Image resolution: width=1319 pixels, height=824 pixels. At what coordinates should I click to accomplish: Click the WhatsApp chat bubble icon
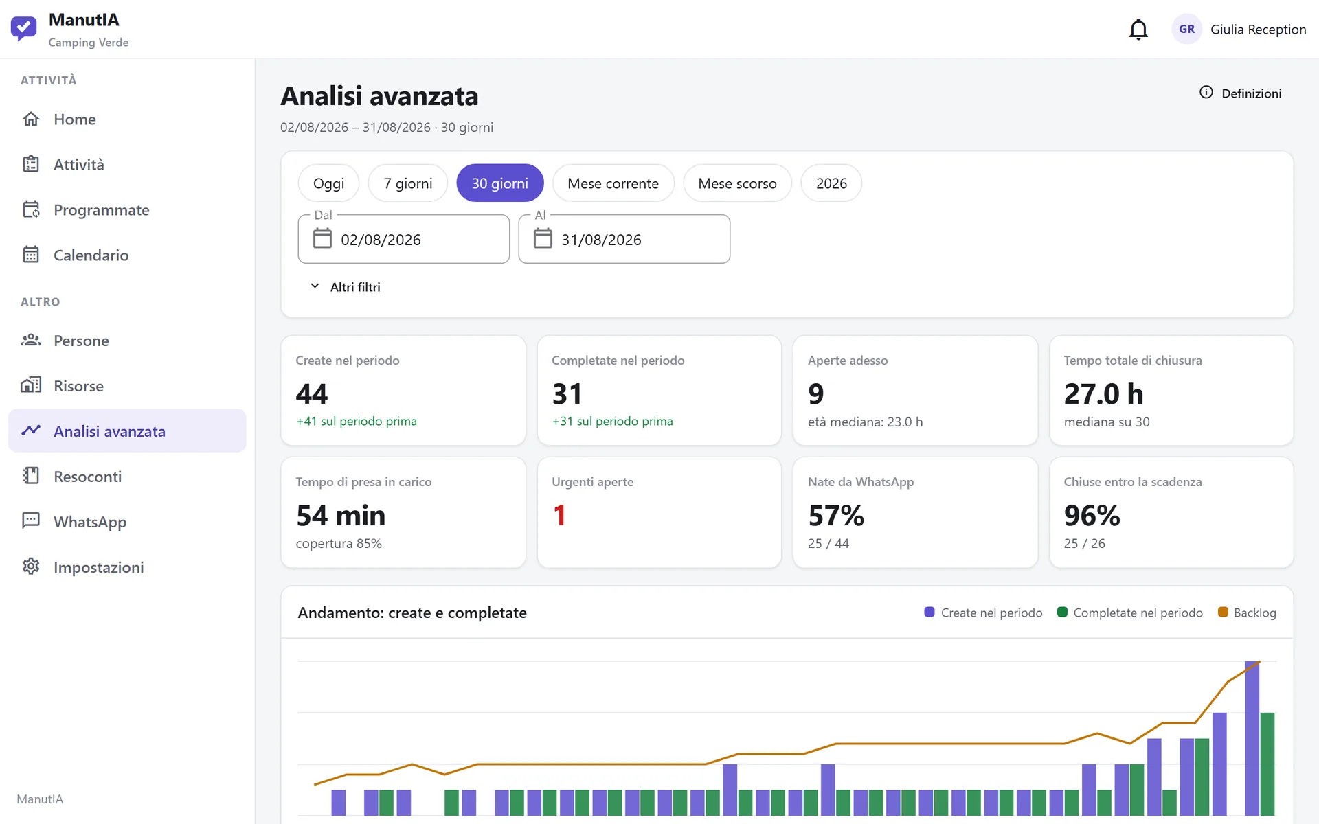coord(31,520)
